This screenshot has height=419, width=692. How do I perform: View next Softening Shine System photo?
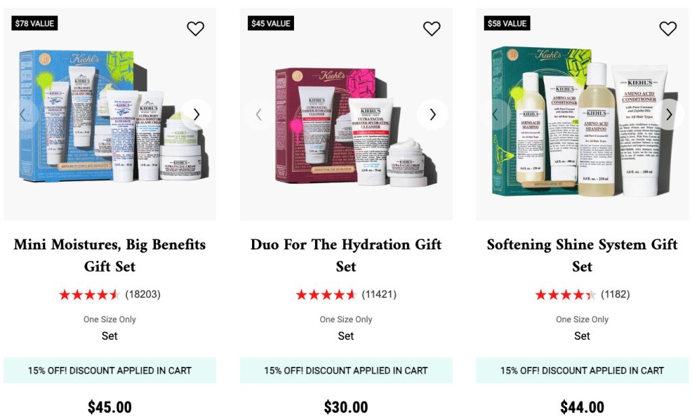pos(668,114)
